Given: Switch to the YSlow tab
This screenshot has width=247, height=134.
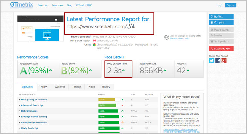Looking at the screenshot, I should pyautogui.click(x=44, y=87).
